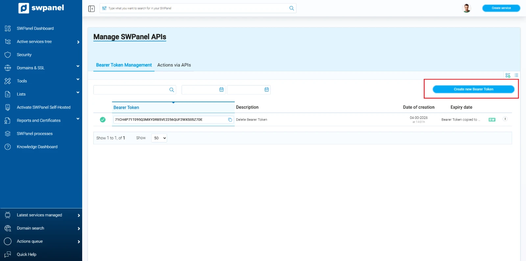Click the SWPanel processes layers icon
Image resolution: width=526 pixels, height=261 pixels.
click(8, 134)
